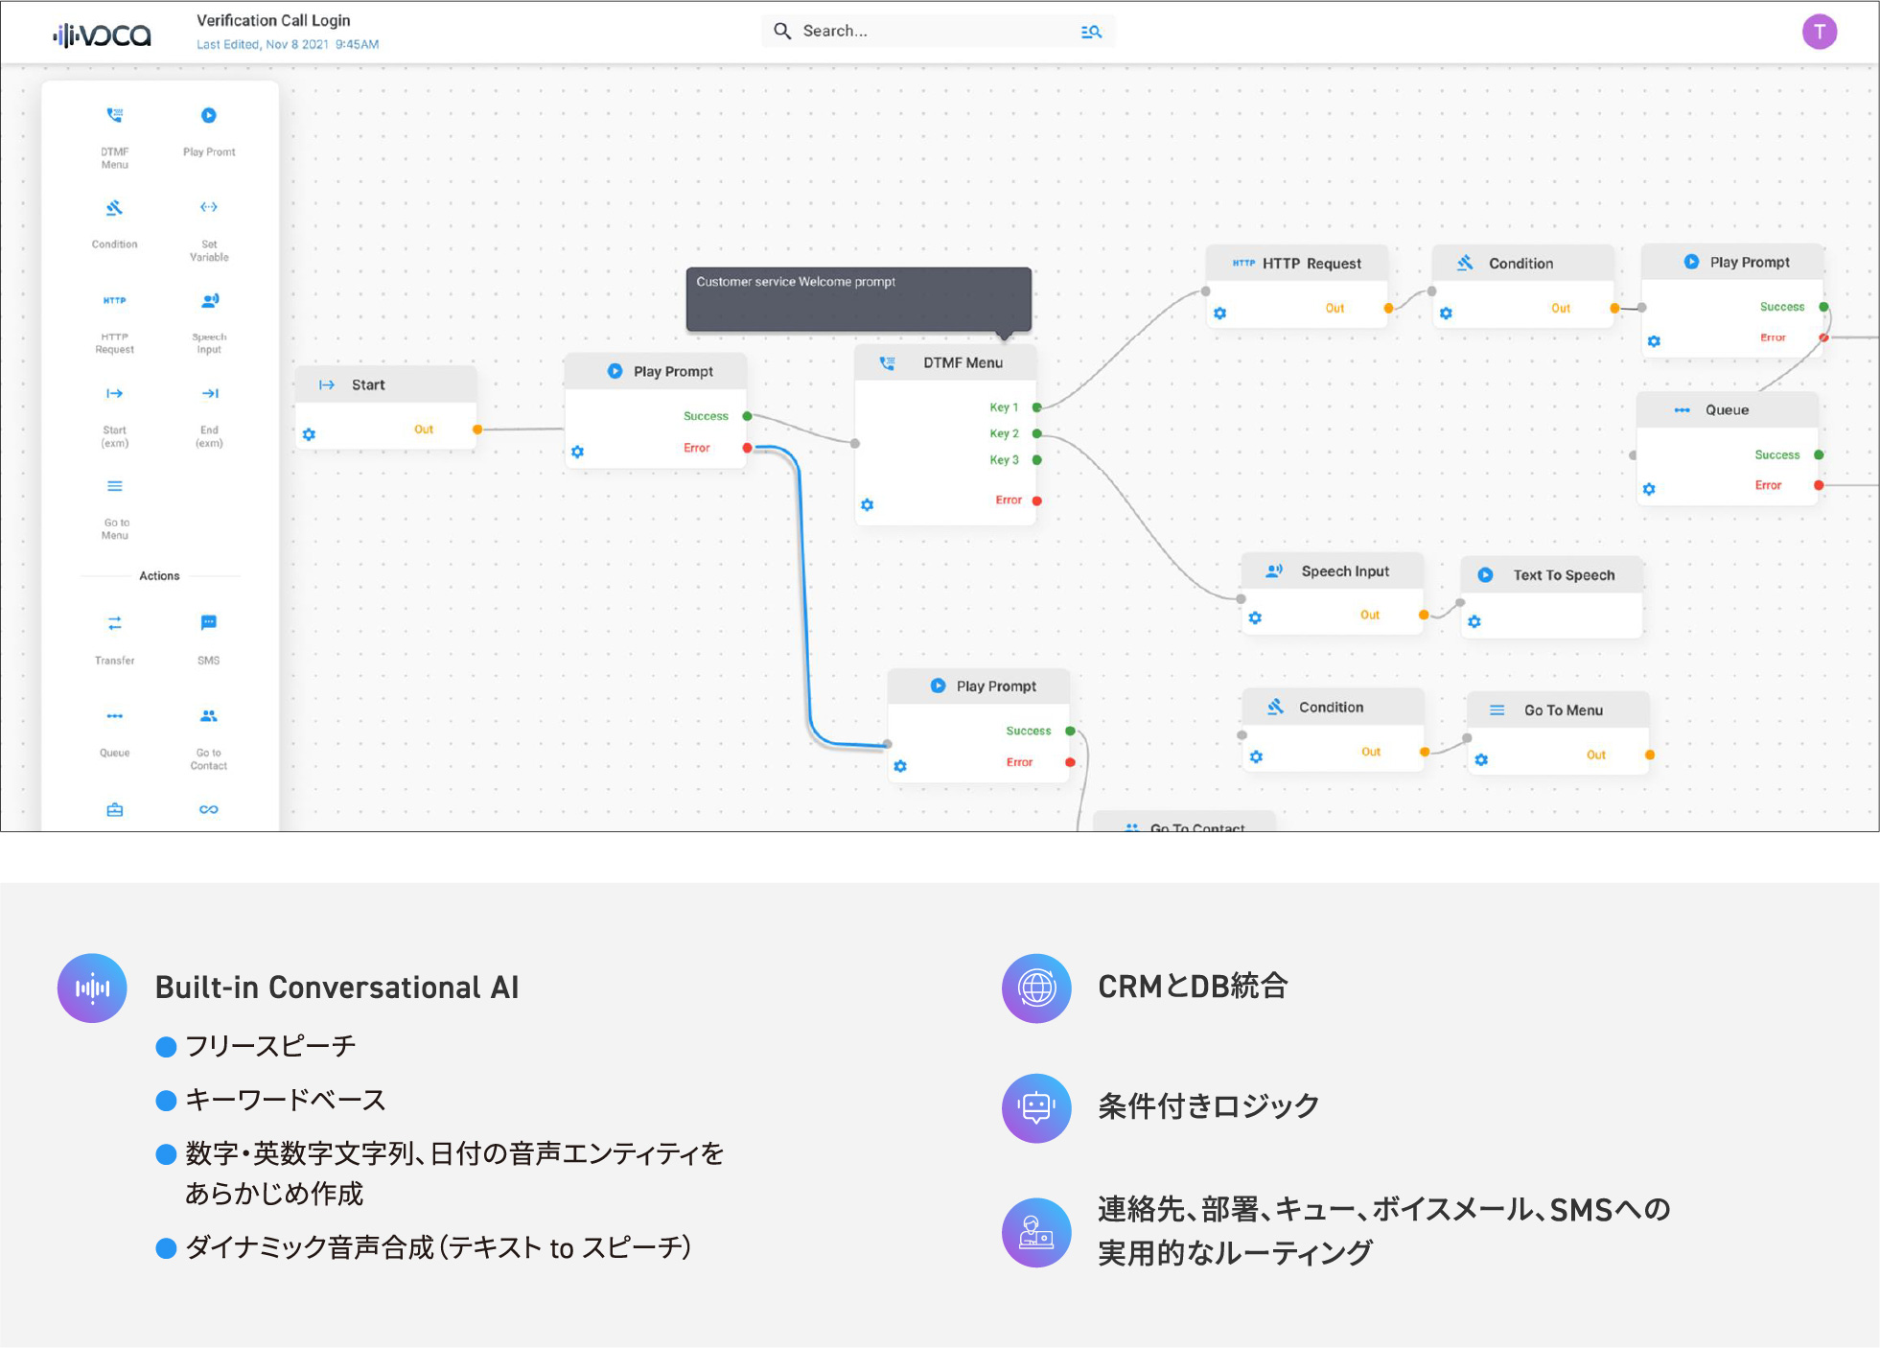Select the Start (exm) tool in sidebar
This screenshot has width=1880, height=1348.
coord(114,416)
